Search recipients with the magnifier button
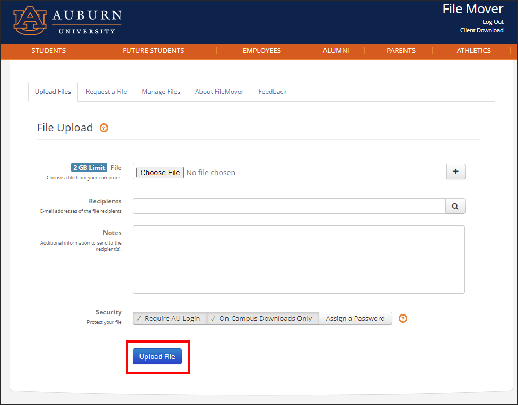 click(x=455, y=206)
